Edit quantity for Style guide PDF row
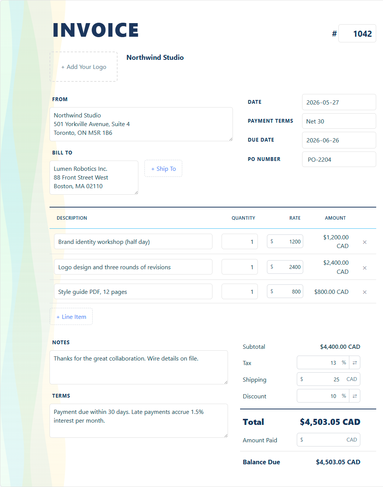Viewport: 383px width, 487px height. [x=240, y=292]
